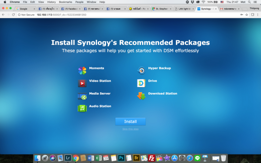The image size is (261, 163).
Task: Open Notification Center in the menu bar
Action: click(x=255, y=2)
